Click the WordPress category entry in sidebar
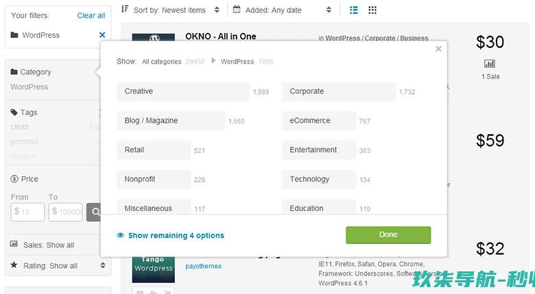 (x=29, y=86)
